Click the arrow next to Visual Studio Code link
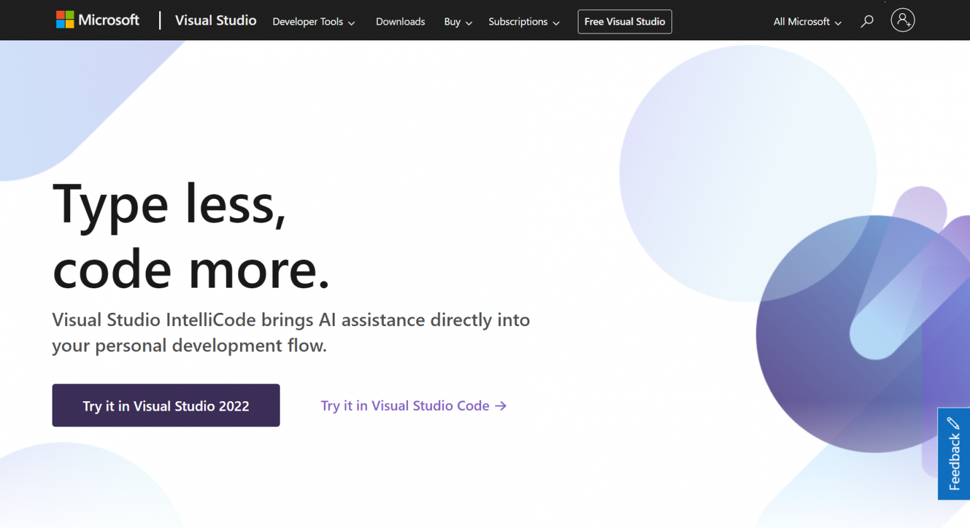This screenshot has width=970, height=528. coord(501,406)
